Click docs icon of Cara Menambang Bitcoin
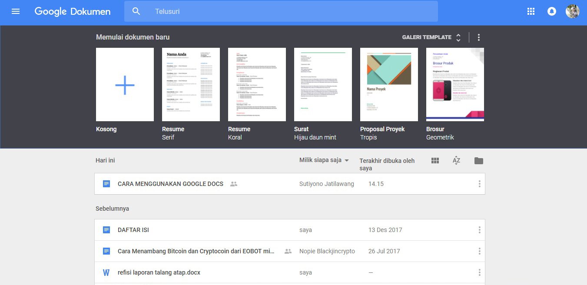 pos(106,251)
